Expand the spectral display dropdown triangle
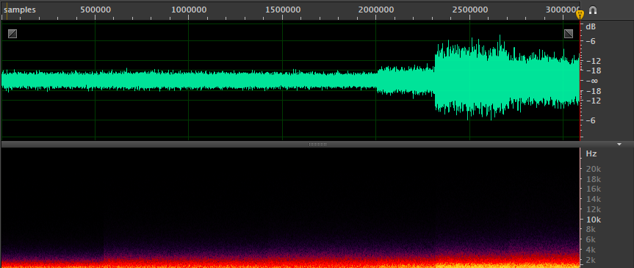Screen dimensions: 634x268 tap(619, 145)
